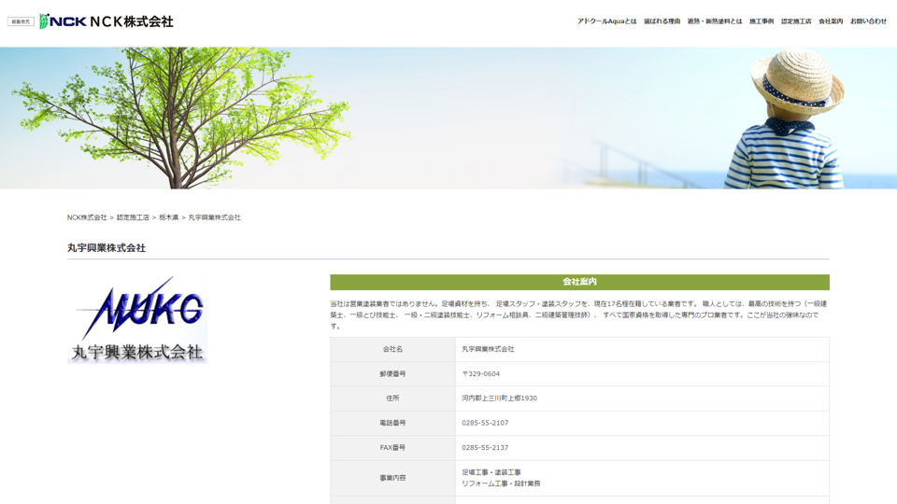Click the hero banner image with the tree
This screenshot has width=897, height=504.
[448, 118]
